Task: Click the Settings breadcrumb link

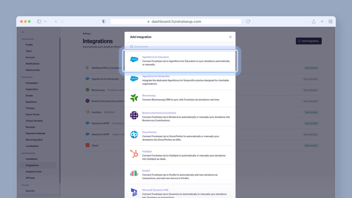Action: coord(86,34)
